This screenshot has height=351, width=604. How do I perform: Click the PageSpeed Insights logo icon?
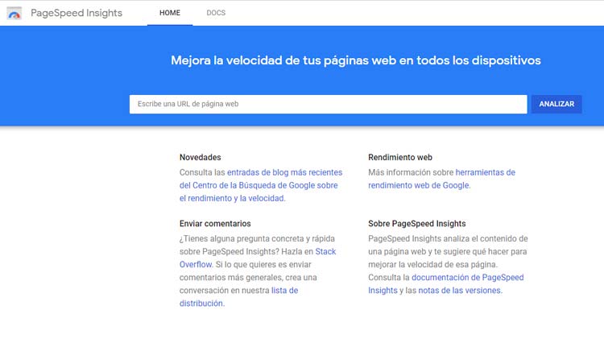pyautogui.click(x=14, y=13)
